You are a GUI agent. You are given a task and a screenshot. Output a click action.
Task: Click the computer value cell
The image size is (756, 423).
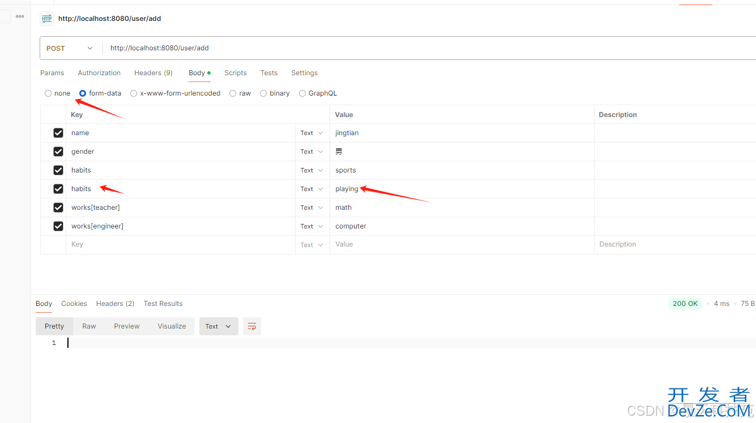pyautogui.click(x=462, y=226)
